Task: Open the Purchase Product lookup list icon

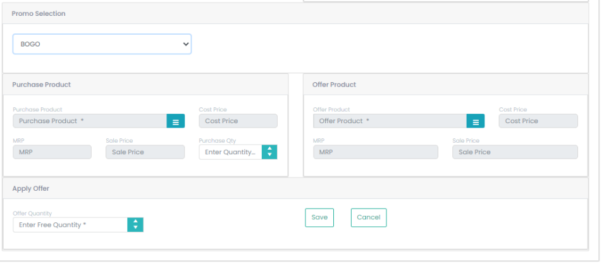Action: click(x=176, y=121)
